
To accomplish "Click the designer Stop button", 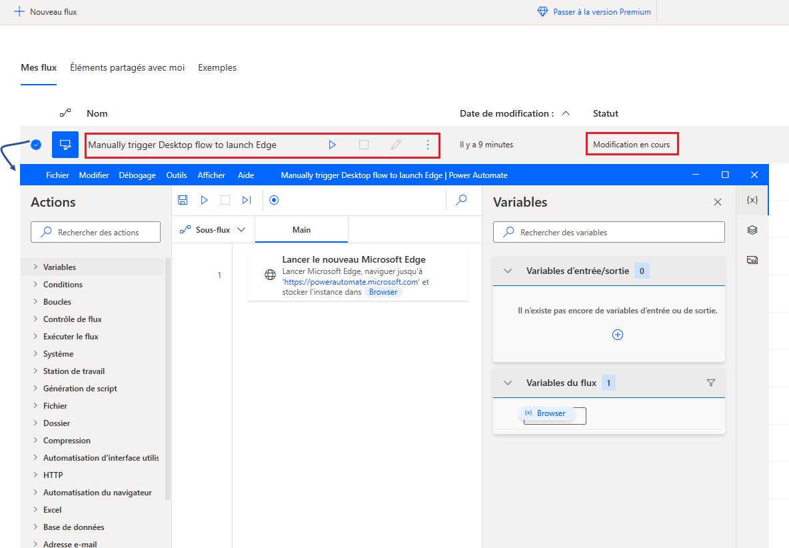I will click(225, 200).
